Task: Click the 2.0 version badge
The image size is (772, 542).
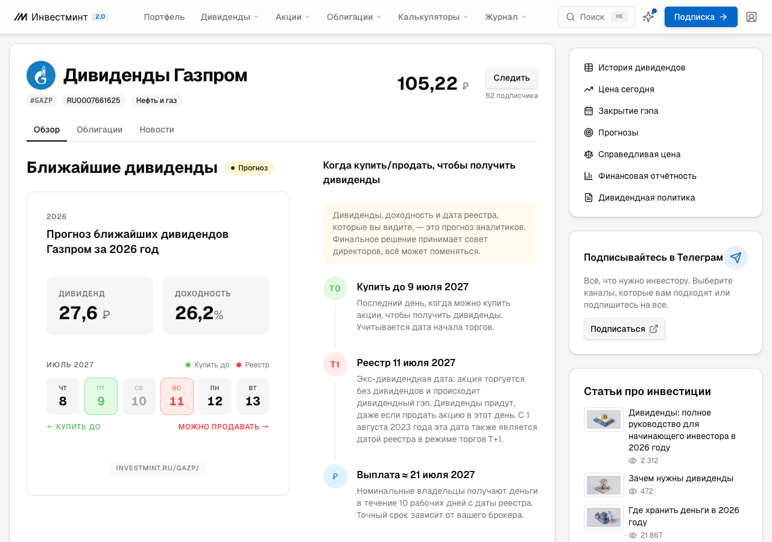Action: (100, 17)
